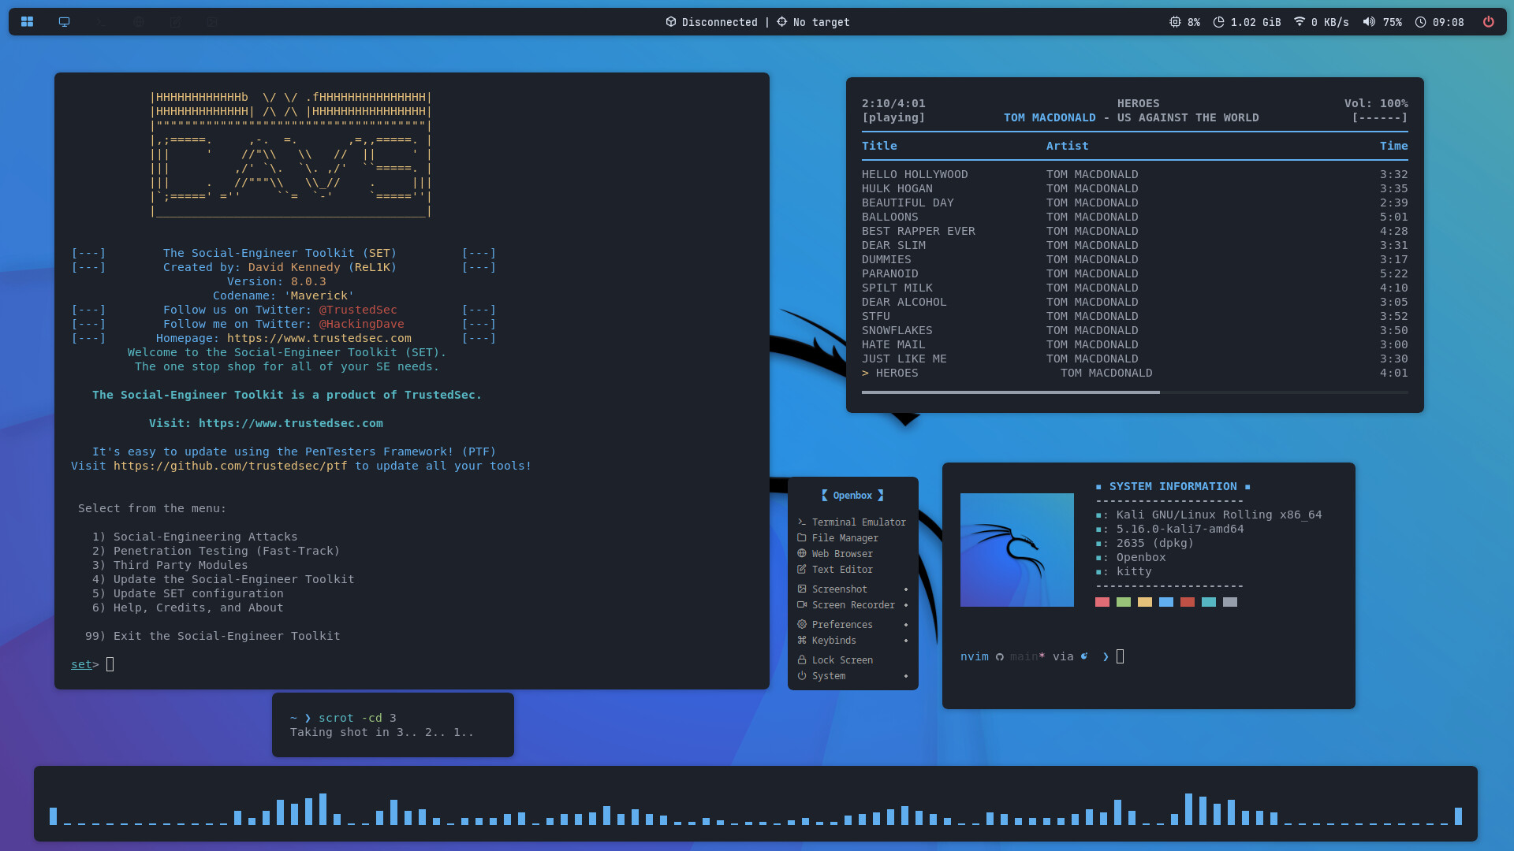Select PARANOID track in playlist

[x=1135, y=273]
